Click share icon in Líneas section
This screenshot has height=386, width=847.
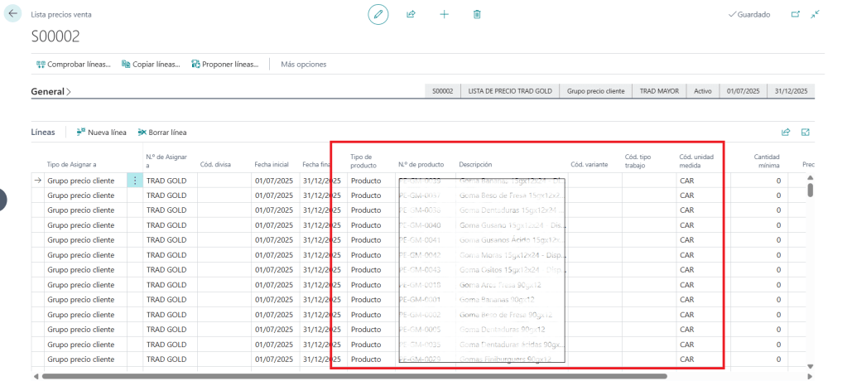click(x=786, y=132)
